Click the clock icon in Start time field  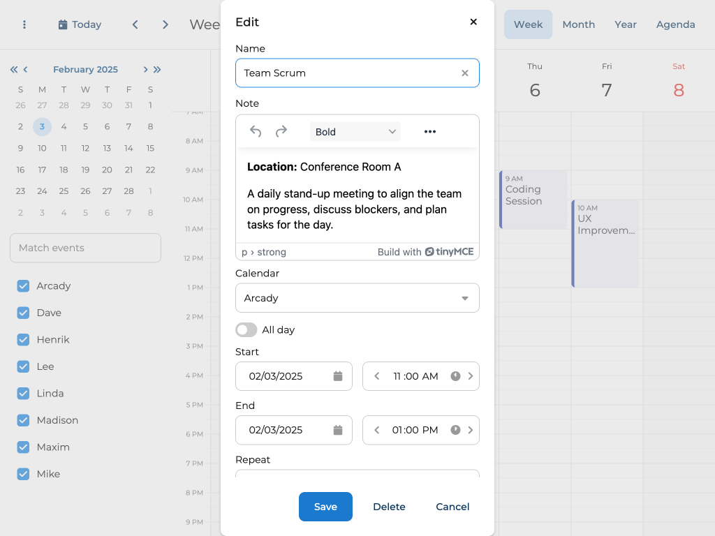click(455, 376)
